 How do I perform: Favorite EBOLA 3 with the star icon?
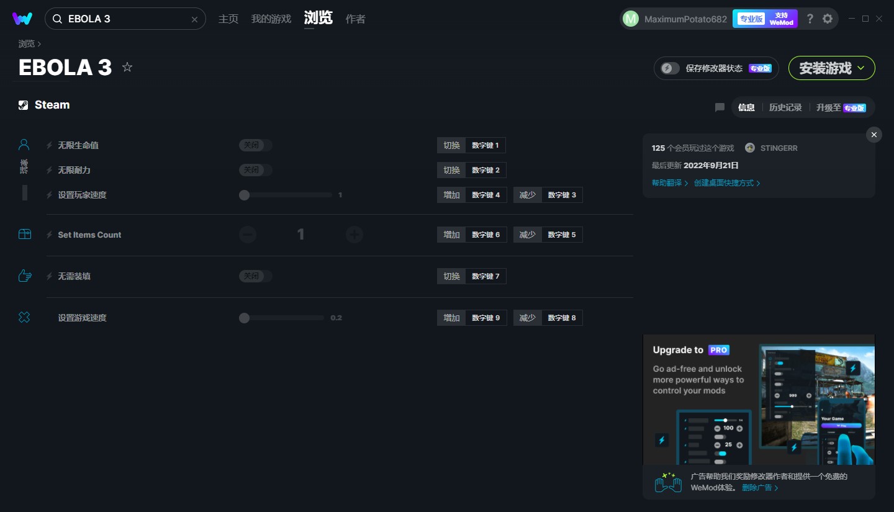(127, 67)
